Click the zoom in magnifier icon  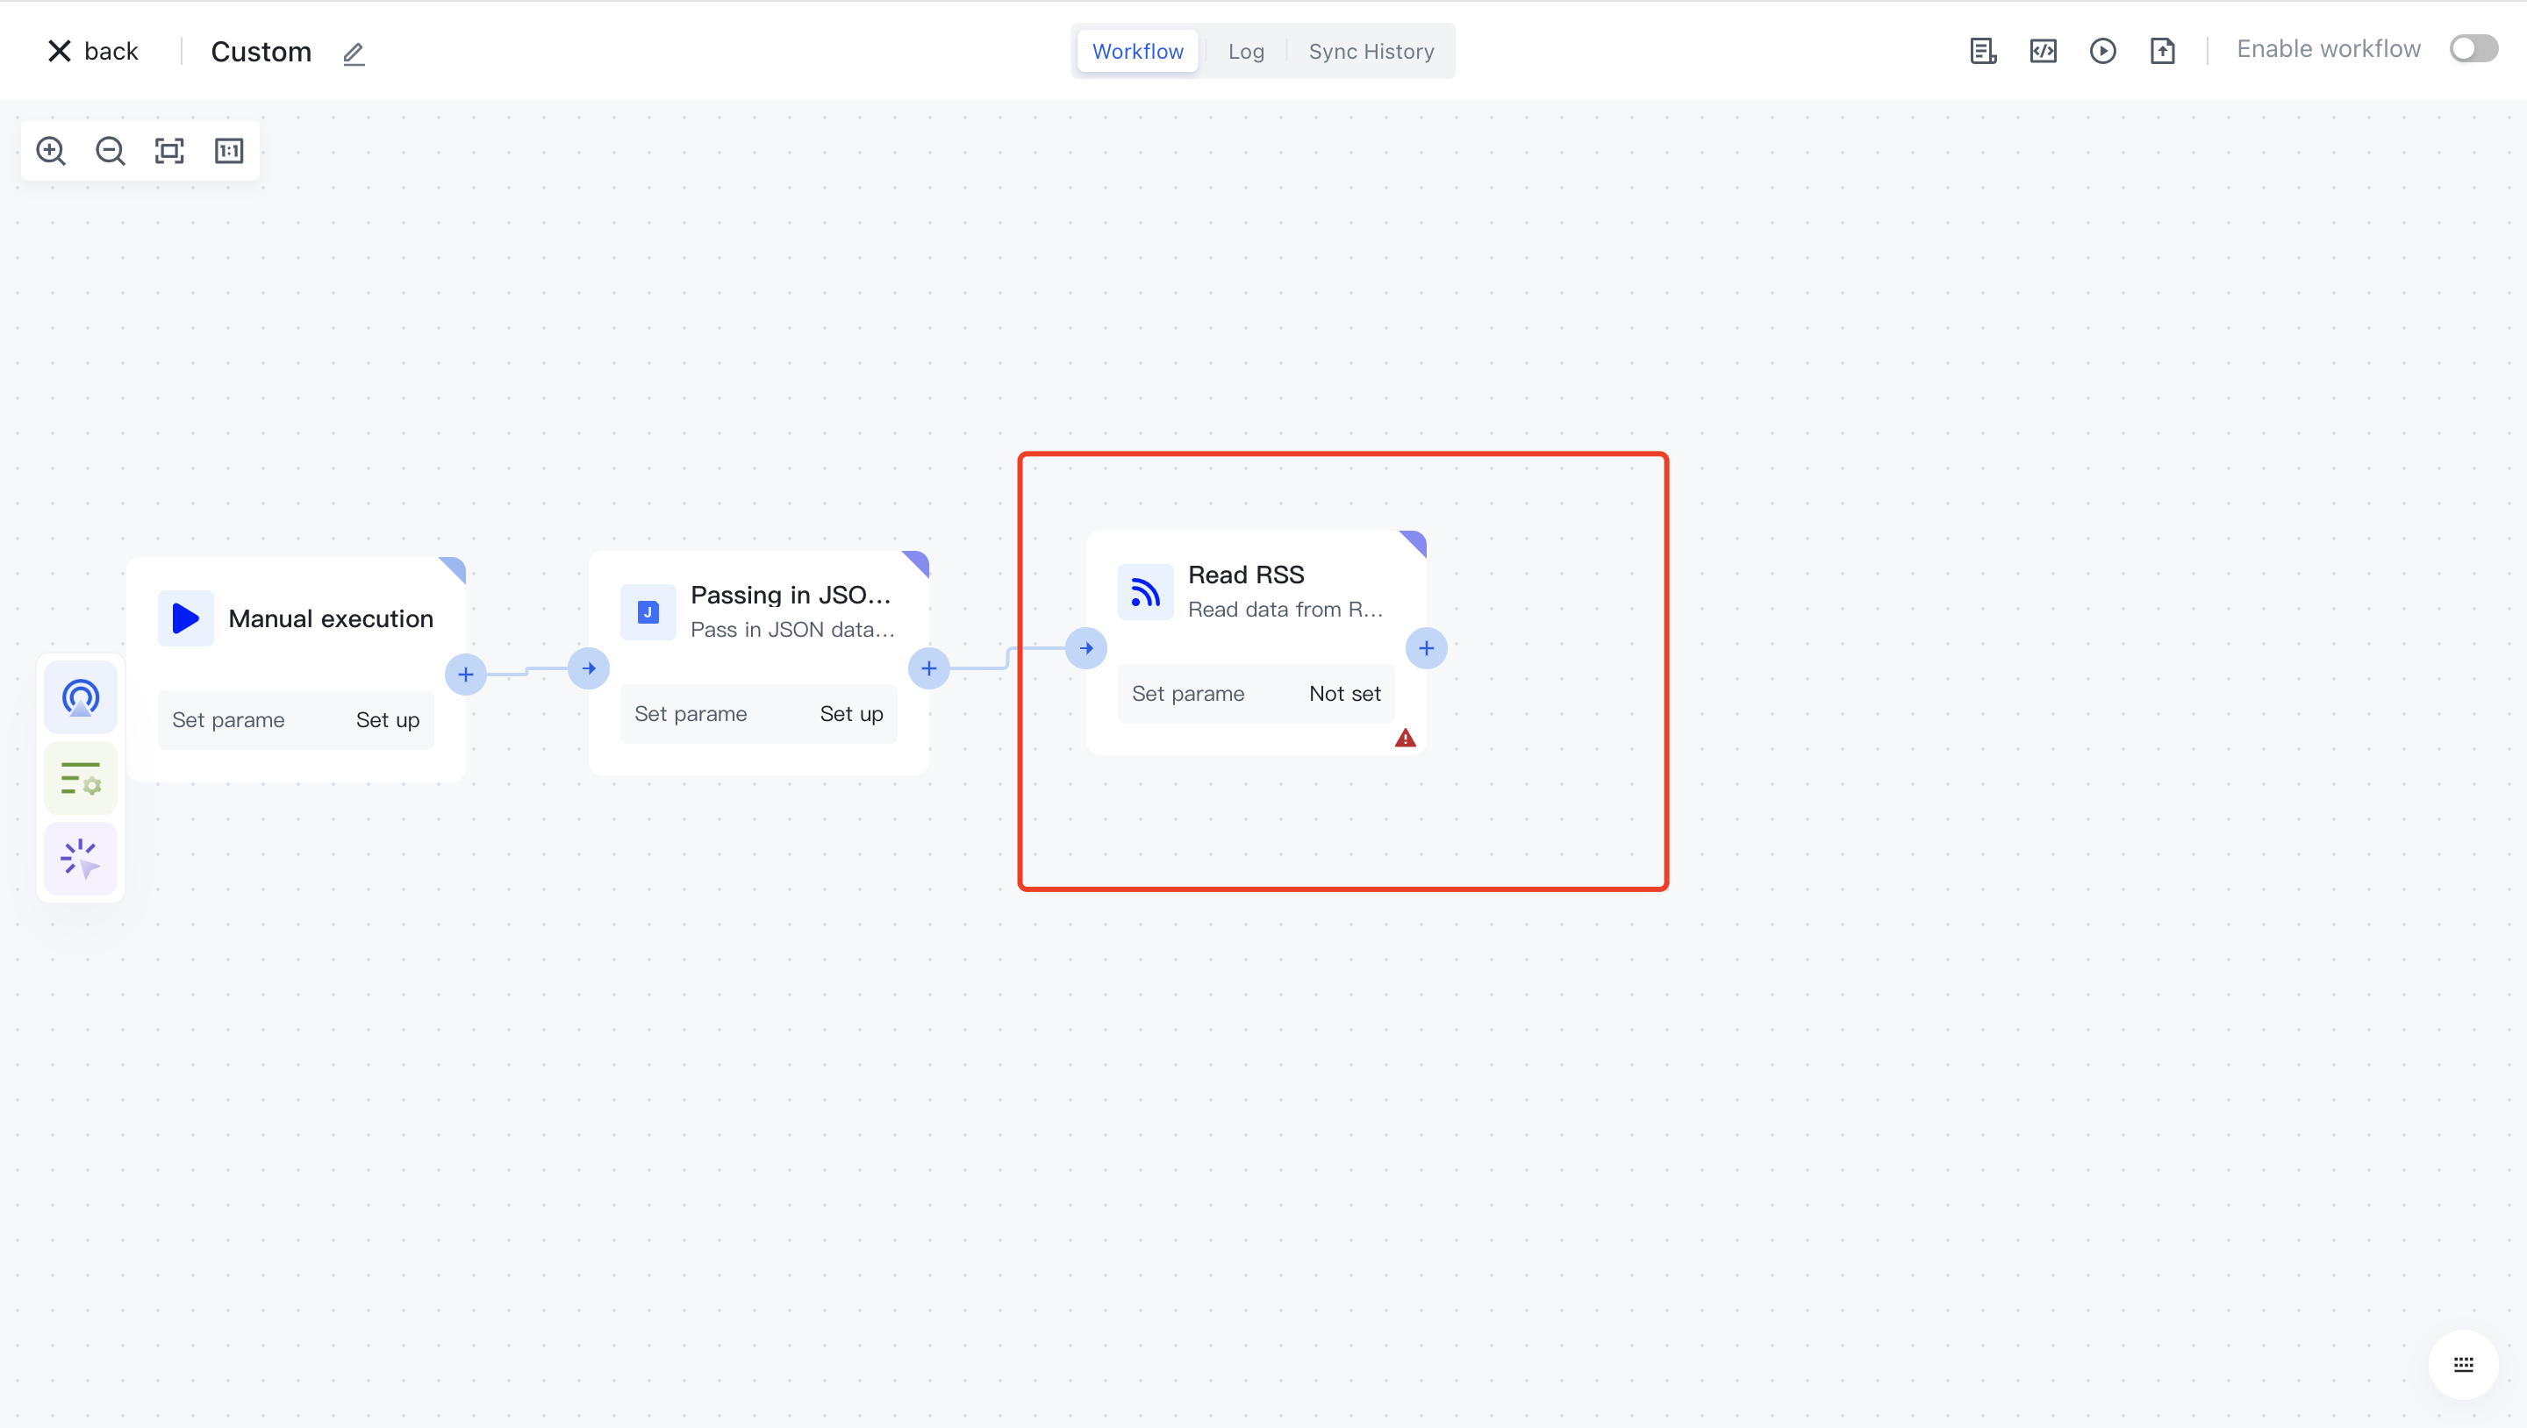point(50,151)
